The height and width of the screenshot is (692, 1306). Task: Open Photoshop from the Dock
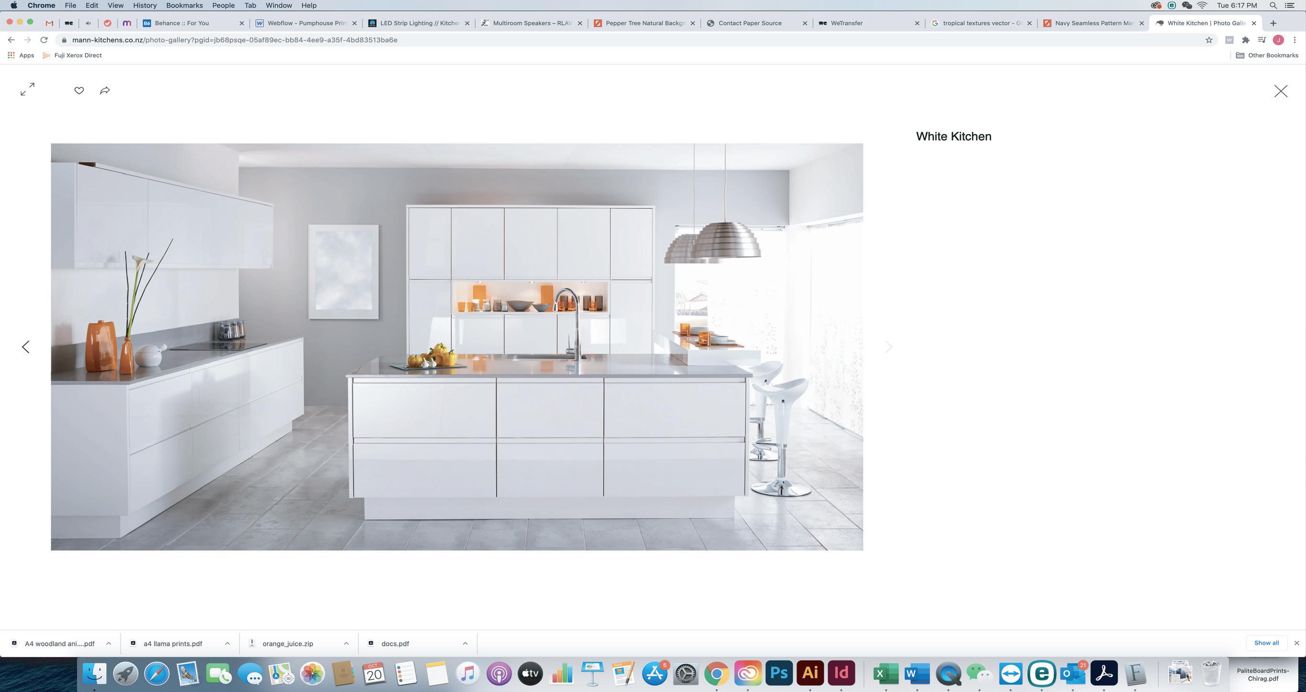point(779,673)
